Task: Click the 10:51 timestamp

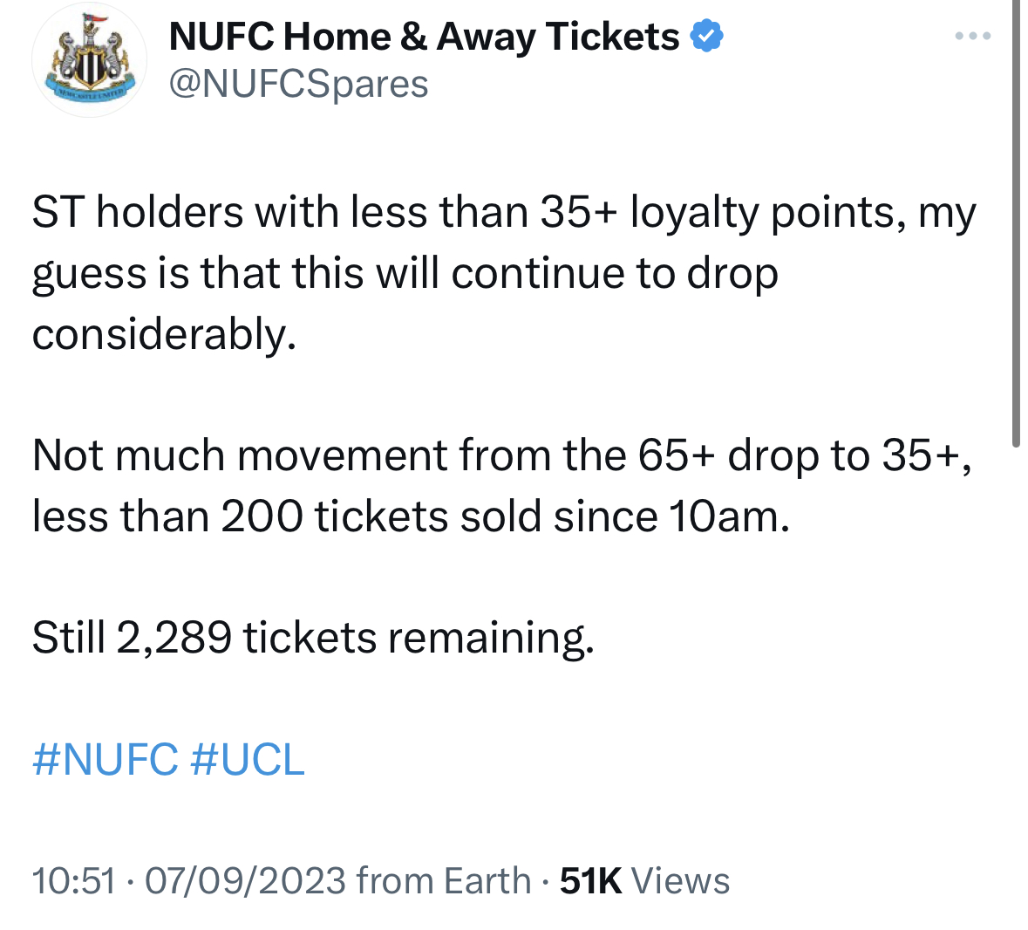Action: pyautogui.click(x=73, y=881)
